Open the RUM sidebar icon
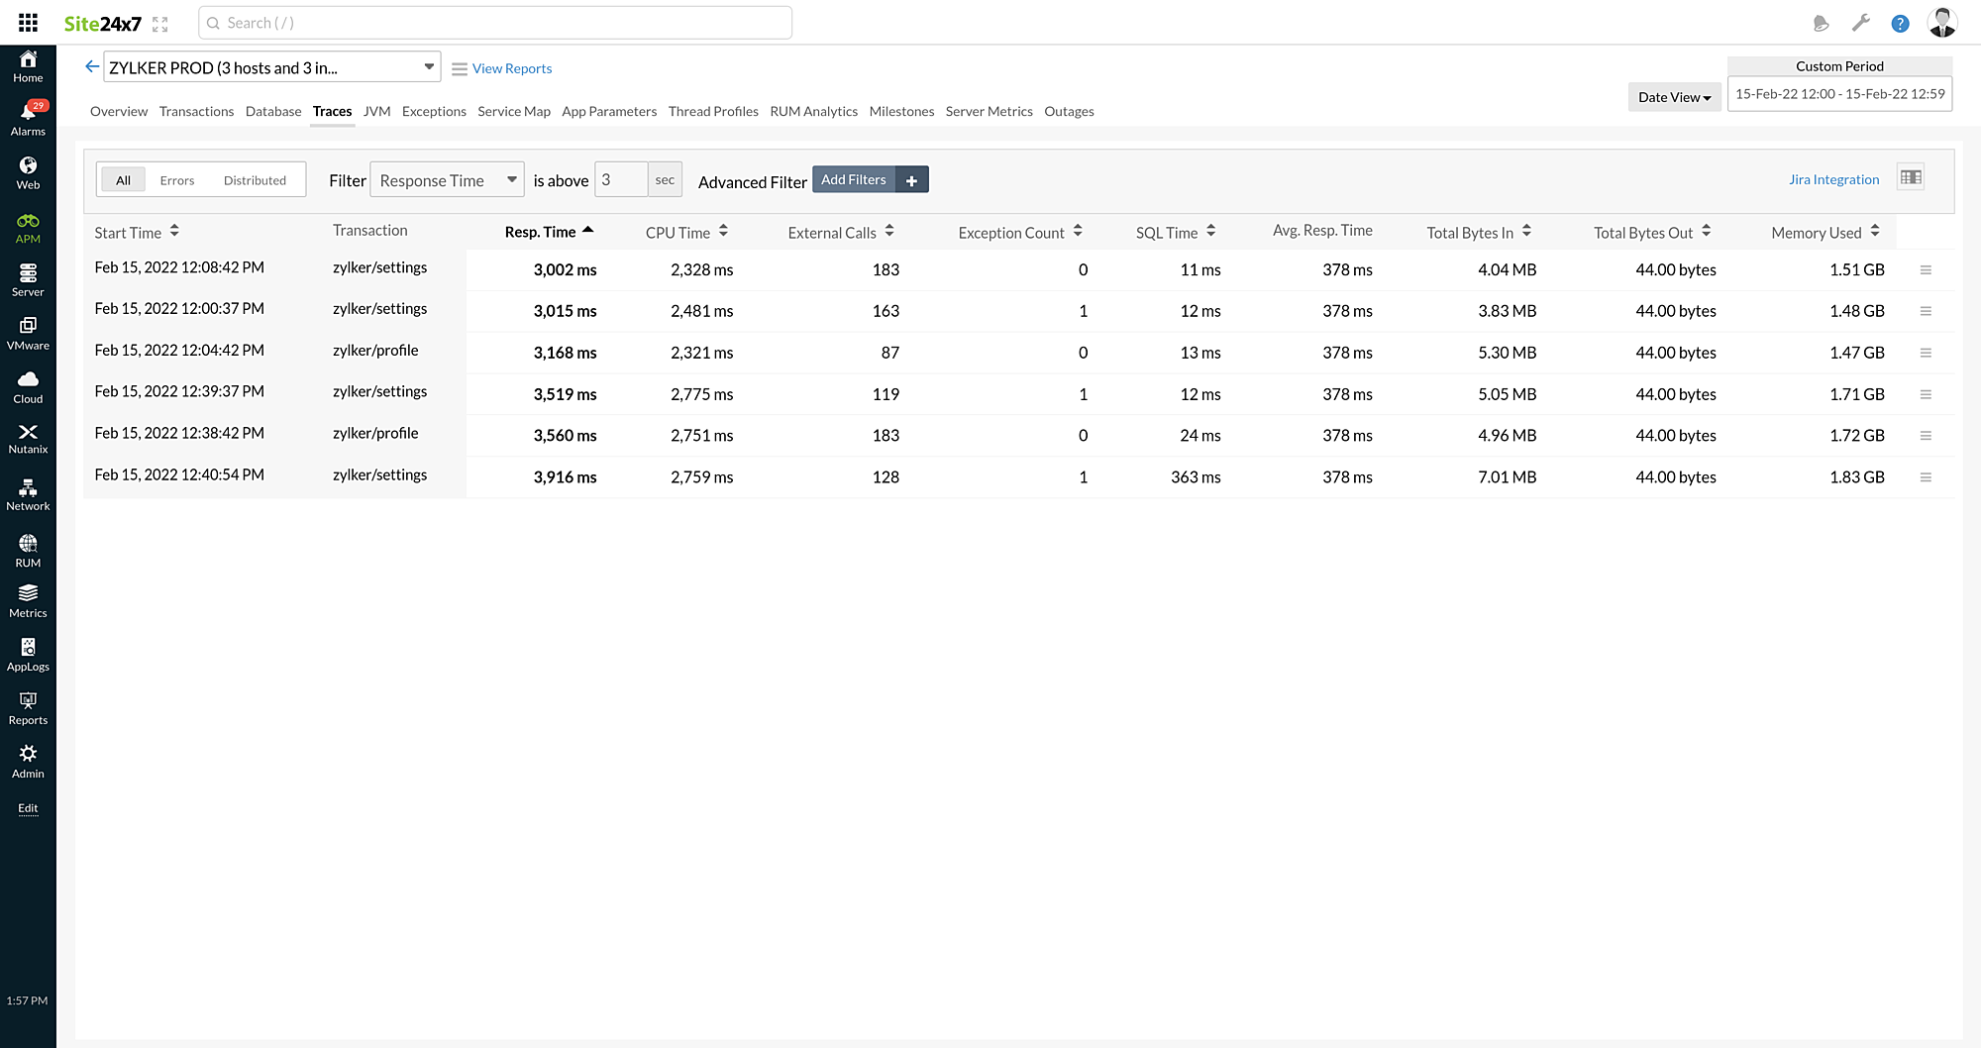1981x1048 pixels. 28,551
